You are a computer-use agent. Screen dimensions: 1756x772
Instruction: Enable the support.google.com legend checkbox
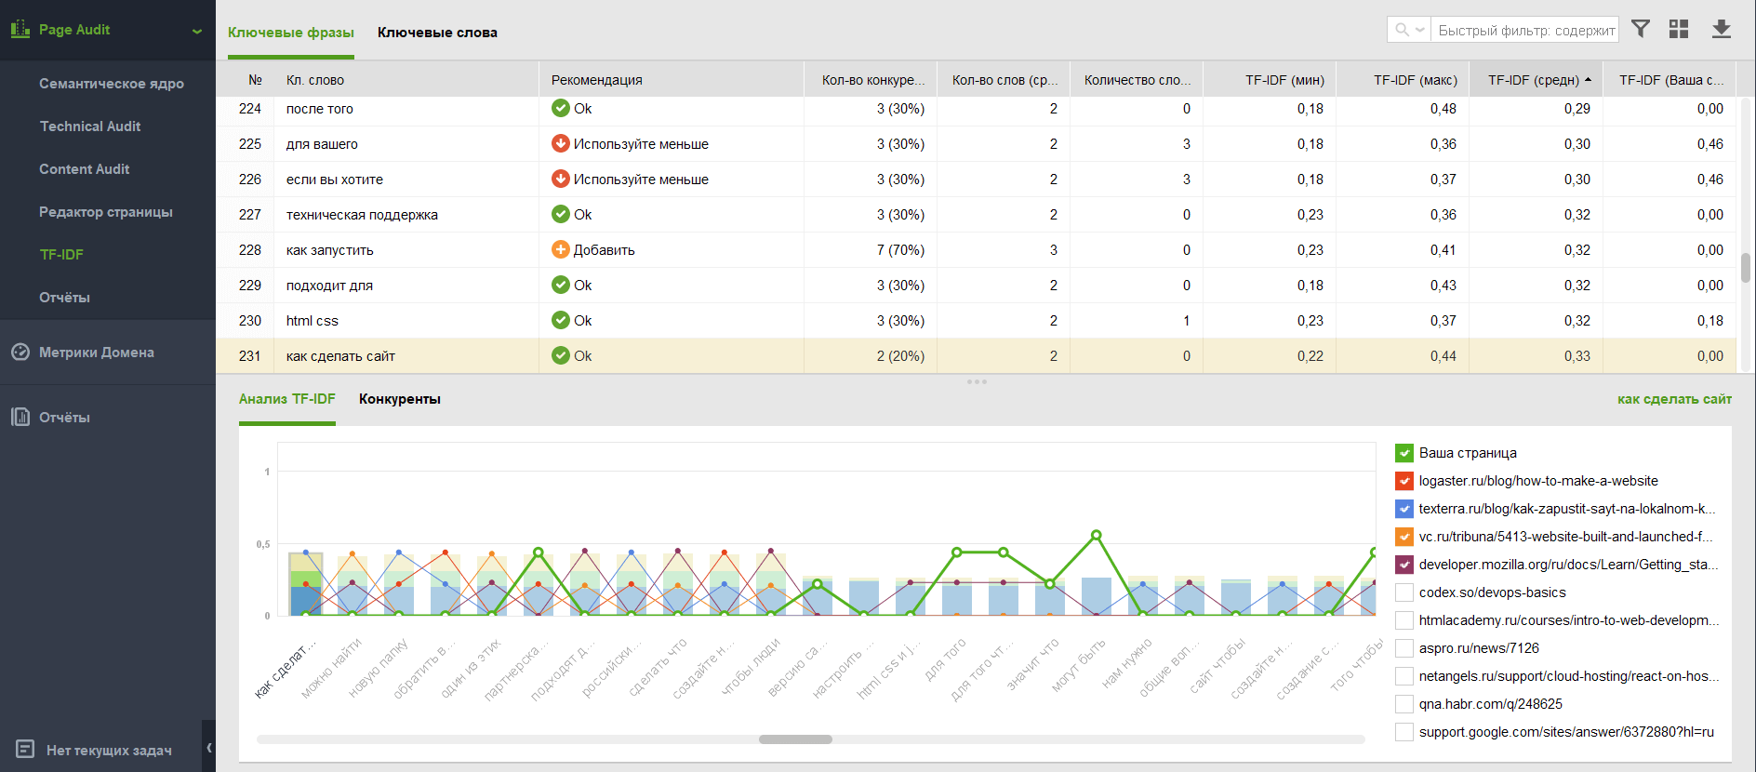click(x=1404, y=732)
